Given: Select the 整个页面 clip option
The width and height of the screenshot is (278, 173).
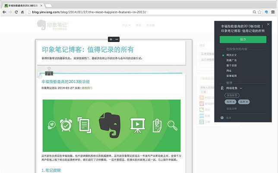Looking at the screenshot, I should pyautogui.click(x=231, y=65).
